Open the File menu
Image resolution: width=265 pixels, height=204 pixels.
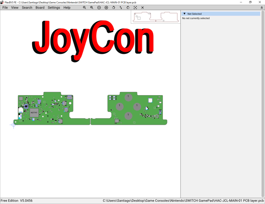coord(5,8)
